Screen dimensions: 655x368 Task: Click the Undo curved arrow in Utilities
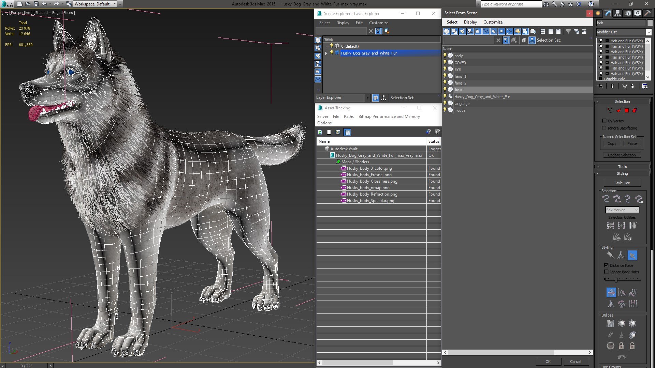[622, 357]
